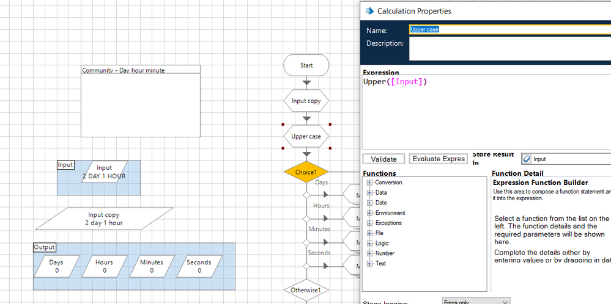Viewport: 611px width, 304px height.
Task: Select the Choice1 decision diamond
Action: 306,172
